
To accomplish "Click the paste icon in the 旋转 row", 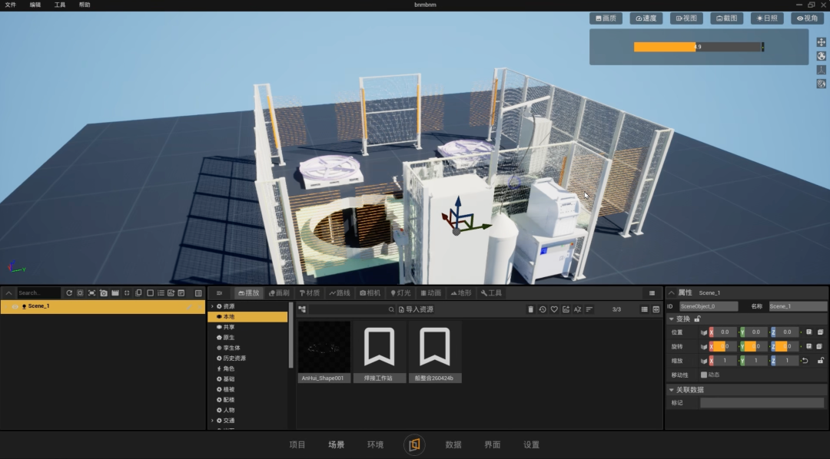I will pyautogui.click(x=808, y=346).
